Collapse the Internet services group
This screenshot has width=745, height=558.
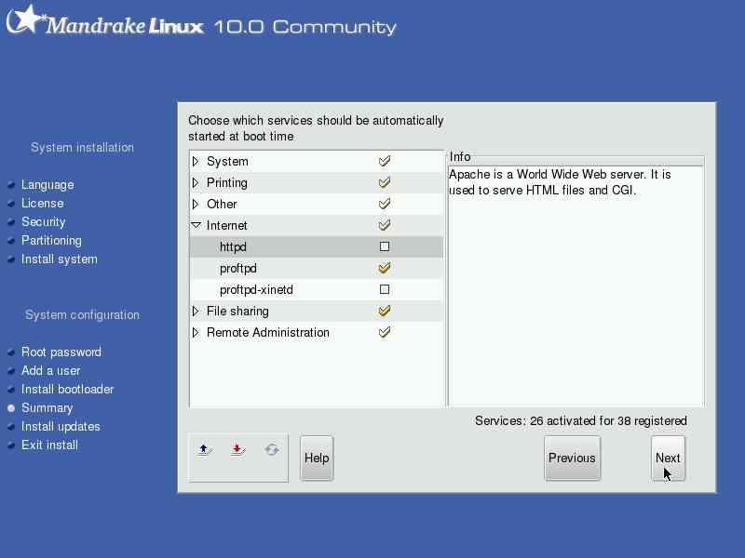point(196,225)
